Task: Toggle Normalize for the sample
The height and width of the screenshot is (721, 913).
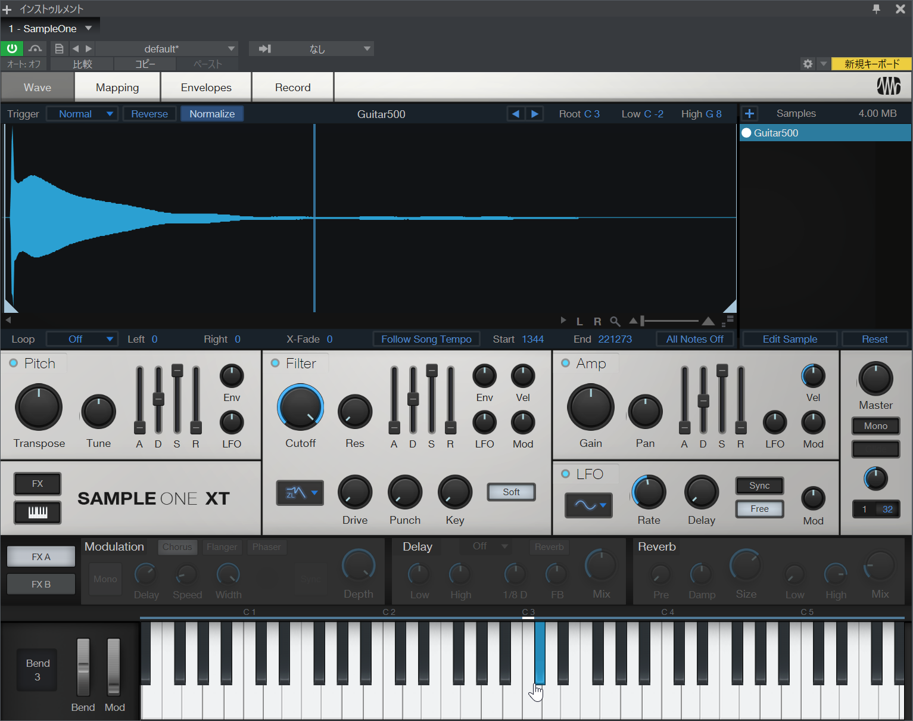Action: 212,114
